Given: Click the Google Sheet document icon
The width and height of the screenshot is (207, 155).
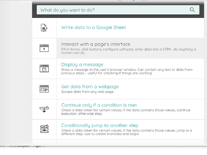Looking at the screenshot, I should point(44,28).
